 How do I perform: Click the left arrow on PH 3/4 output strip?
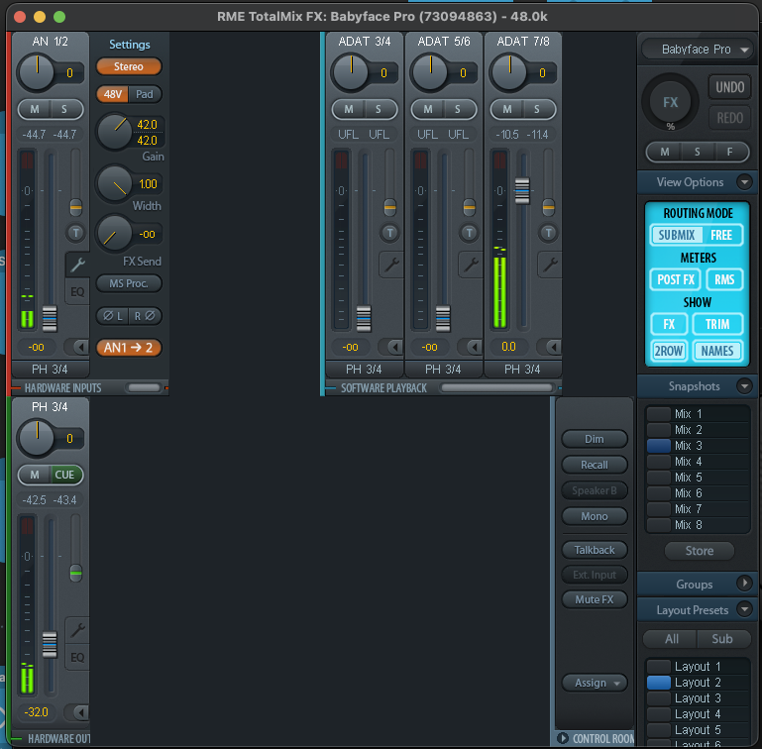tap(76, 712)
